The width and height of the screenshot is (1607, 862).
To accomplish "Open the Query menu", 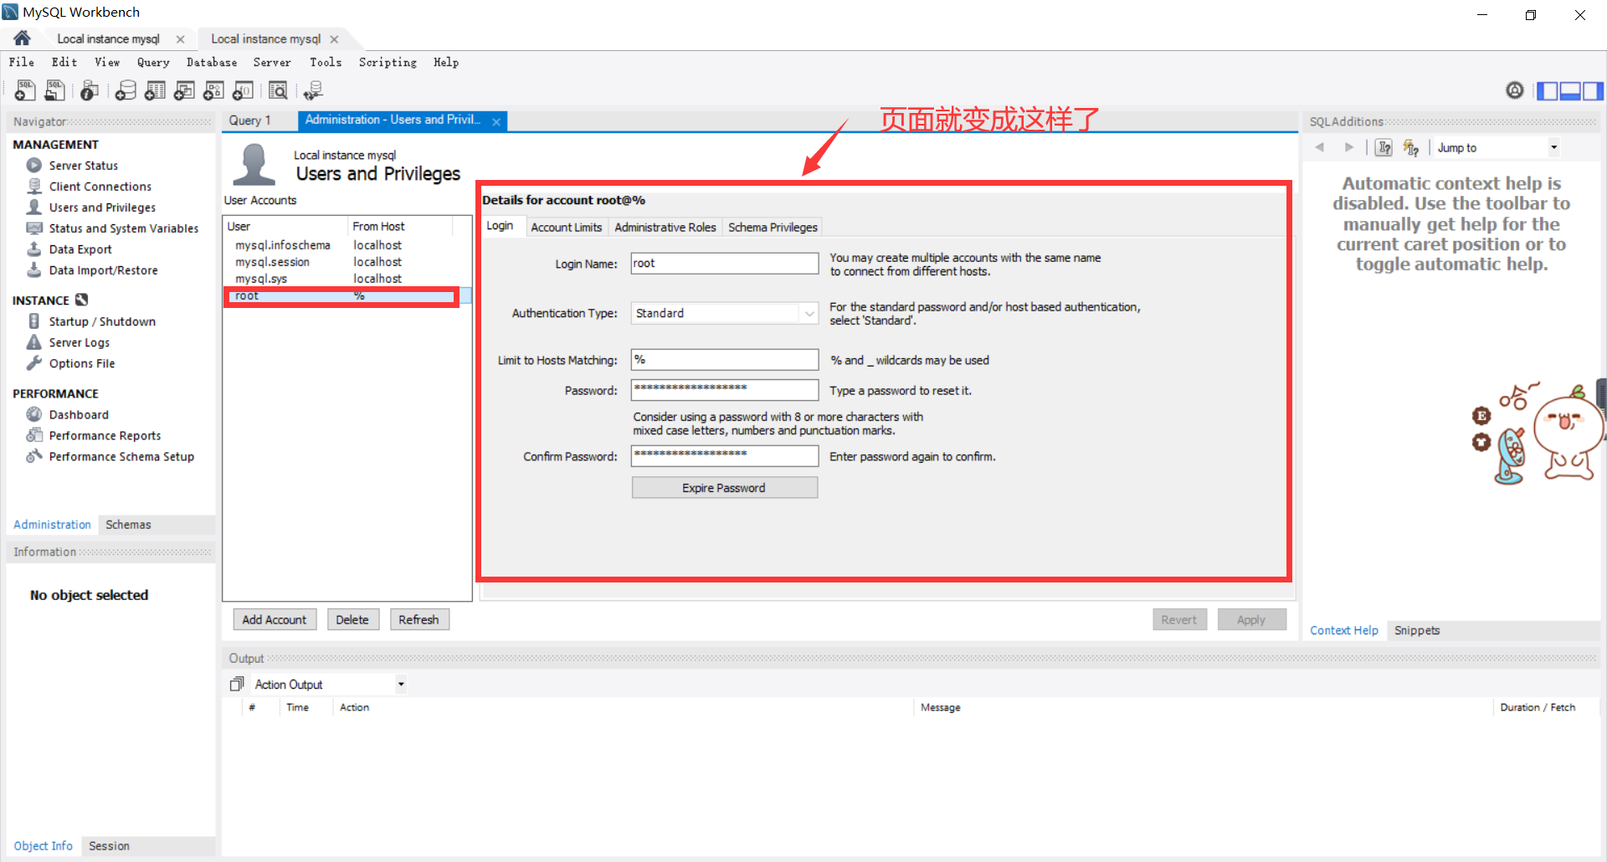I will point(153,62).
